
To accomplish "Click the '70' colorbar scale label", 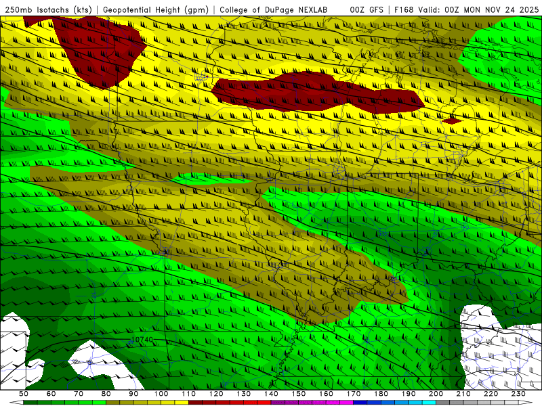I will tap(79, 394).
